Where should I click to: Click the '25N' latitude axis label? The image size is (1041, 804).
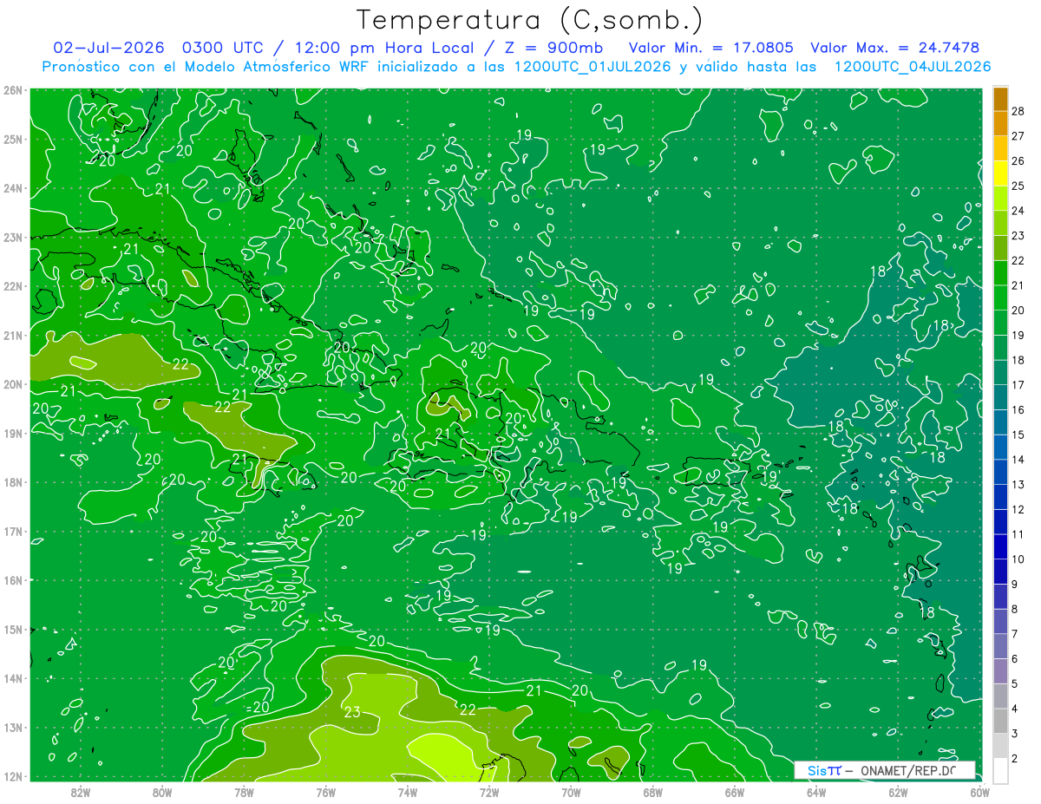click(13, 140)
